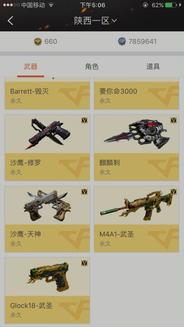The width and height of the screenshot is (184, 327).
Task: Open the 麒麟刺 weapon image
Action: (137, 134)
